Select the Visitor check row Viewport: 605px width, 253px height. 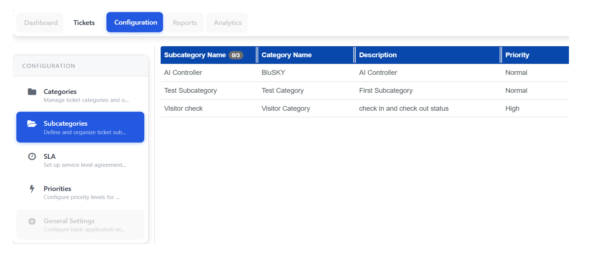(183, 109)
